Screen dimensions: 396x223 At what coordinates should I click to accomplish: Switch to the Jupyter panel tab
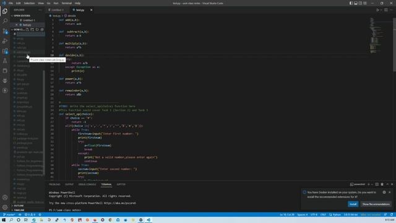(x=121, y=185)
